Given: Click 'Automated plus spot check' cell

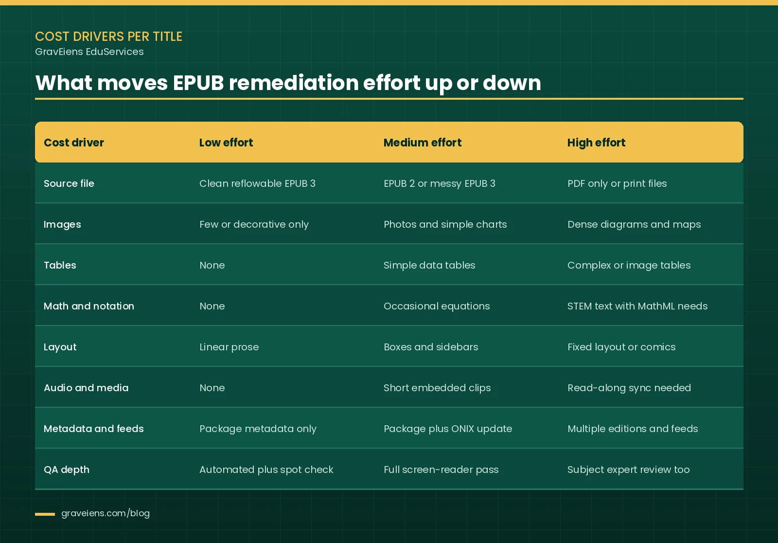Looking at the screenshot, I should click(x=266, y=470).
